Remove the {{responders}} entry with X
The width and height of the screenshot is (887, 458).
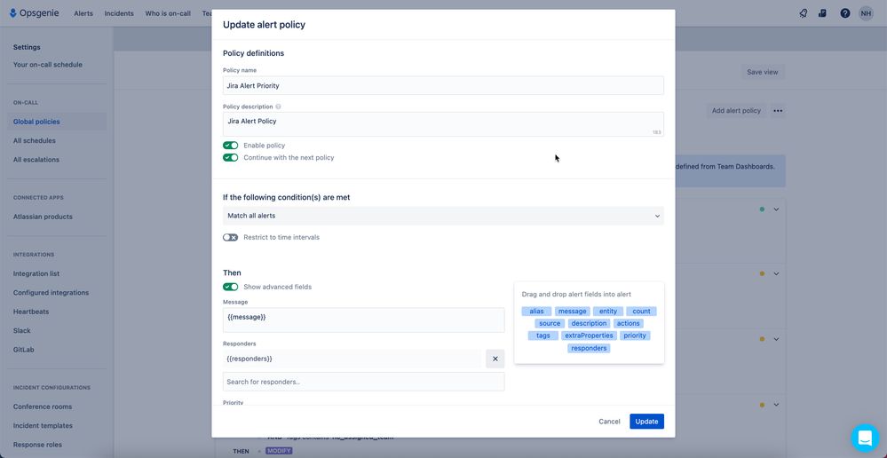pos(495,359)
